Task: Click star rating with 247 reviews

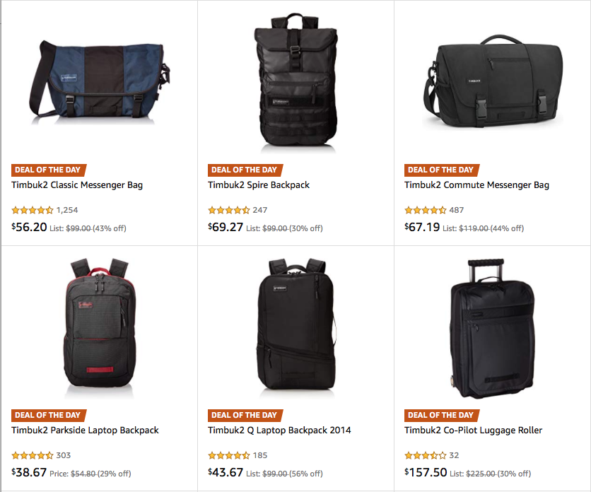Action: [229, 210]
